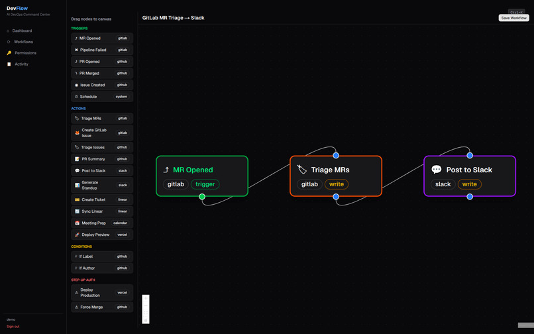Click the github badge on Force Merge item
Image resolution: width=534 pixels, height=334 pixels.
pos(122,307)
